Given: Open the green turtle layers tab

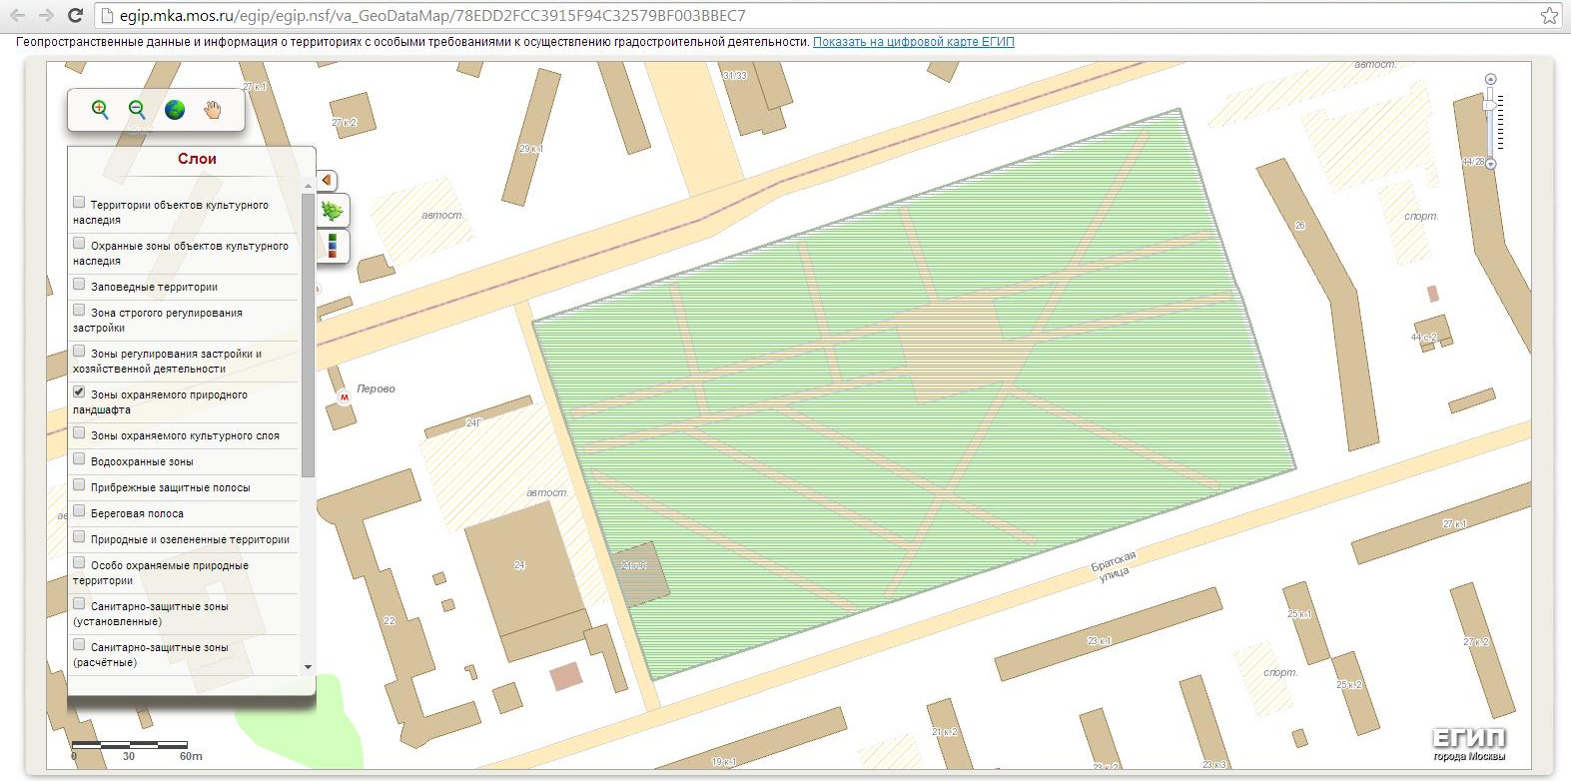Looking at the screenshot, I should tap(332, 211).
